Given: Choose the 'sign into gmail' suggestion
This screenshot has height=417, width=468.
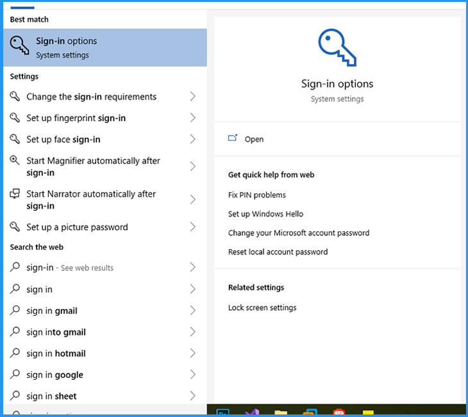Looking at the screenshot, I should pos(104,332).
